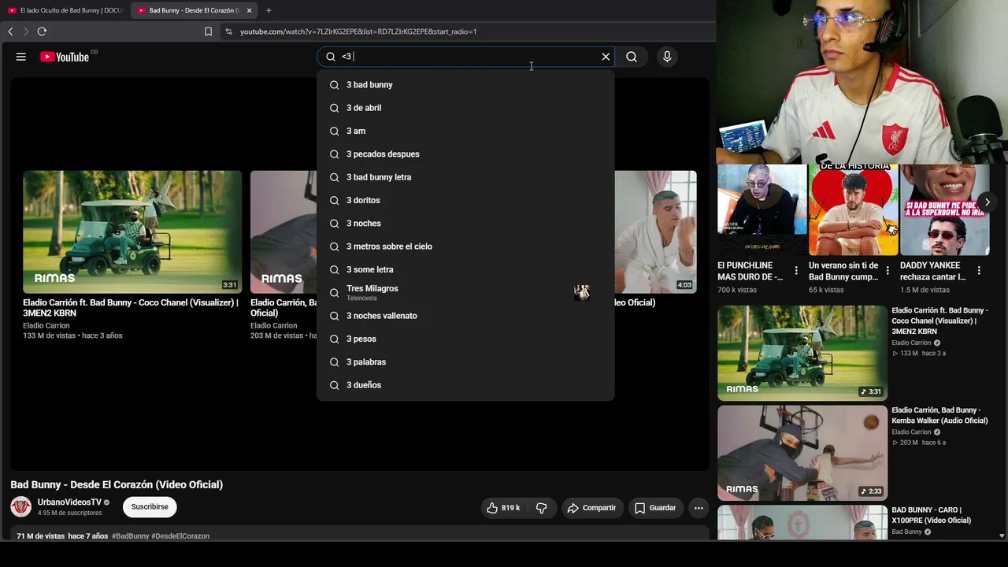
Task: Open the YouTube guide hamburger menu
Action: [21, 57]
